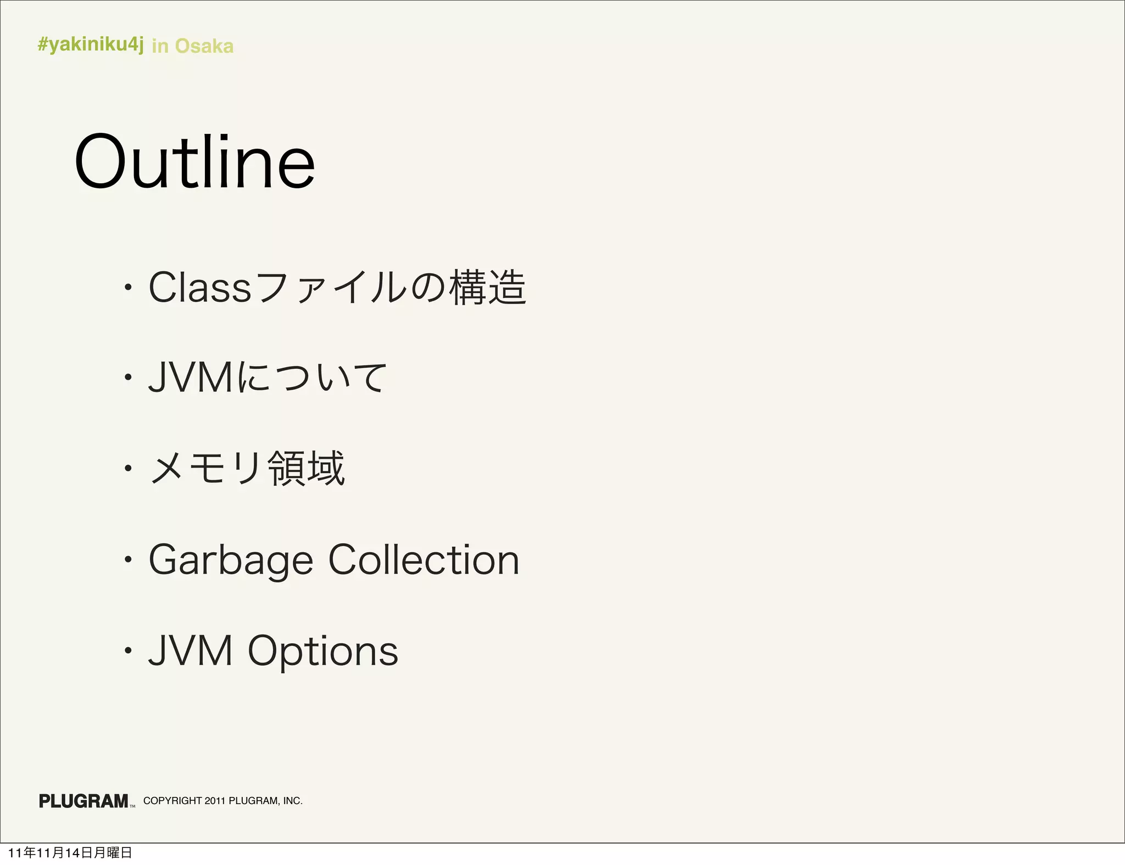Click the word 'Options' in last bullet
The width and height of the screenshot is (1125, 865).
coord(322,651)
